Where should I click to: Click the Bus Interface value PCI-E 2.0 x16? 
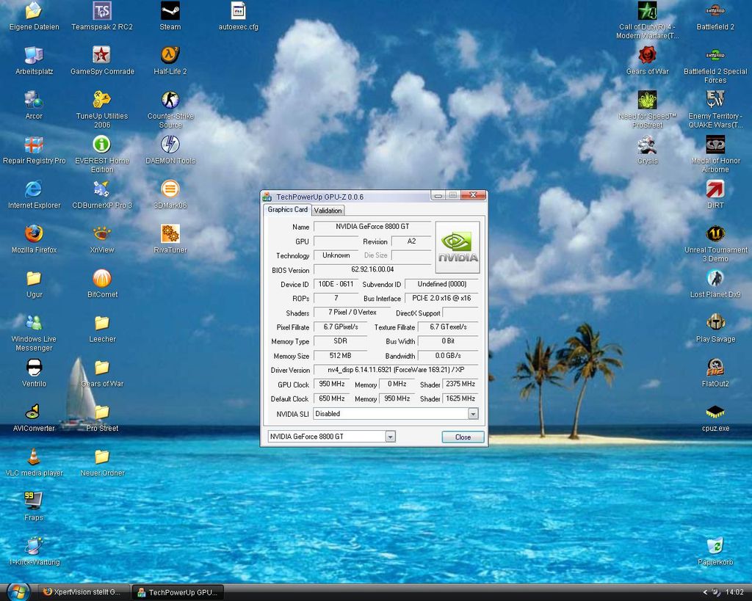pyautogui.click(x=441, y=298)
